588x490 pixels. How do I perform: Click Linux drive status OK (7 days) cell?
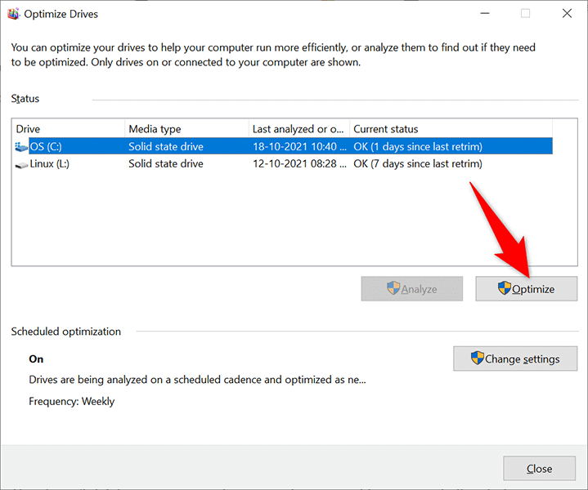pyautogui.click(x=417, y=164)
